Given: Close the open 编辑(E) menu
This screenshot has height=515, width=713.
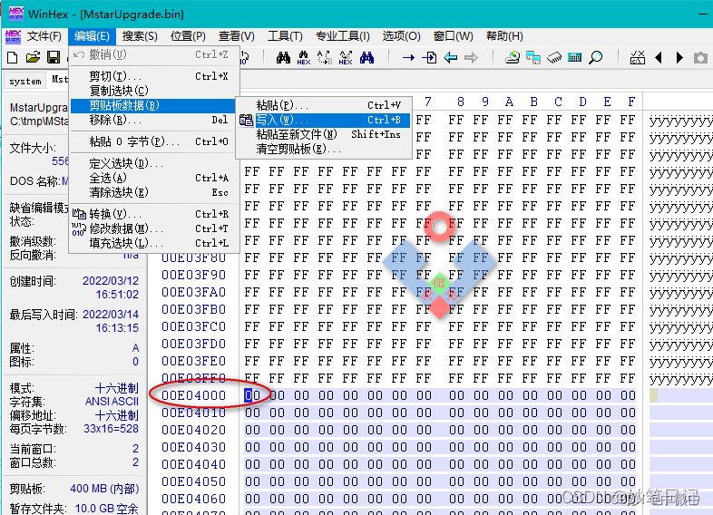Looking at the screenshot, I should pyautogui.click(x=92, y=36).
